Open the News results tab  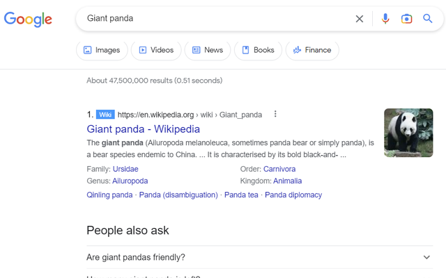click(207, 50)
